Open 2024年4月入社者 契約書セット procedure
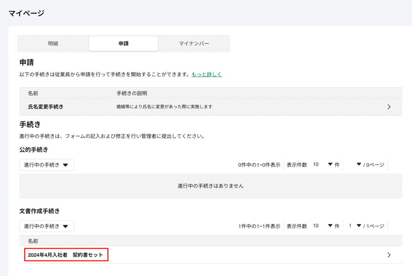412x276 pixels. [x=66, y=255]
